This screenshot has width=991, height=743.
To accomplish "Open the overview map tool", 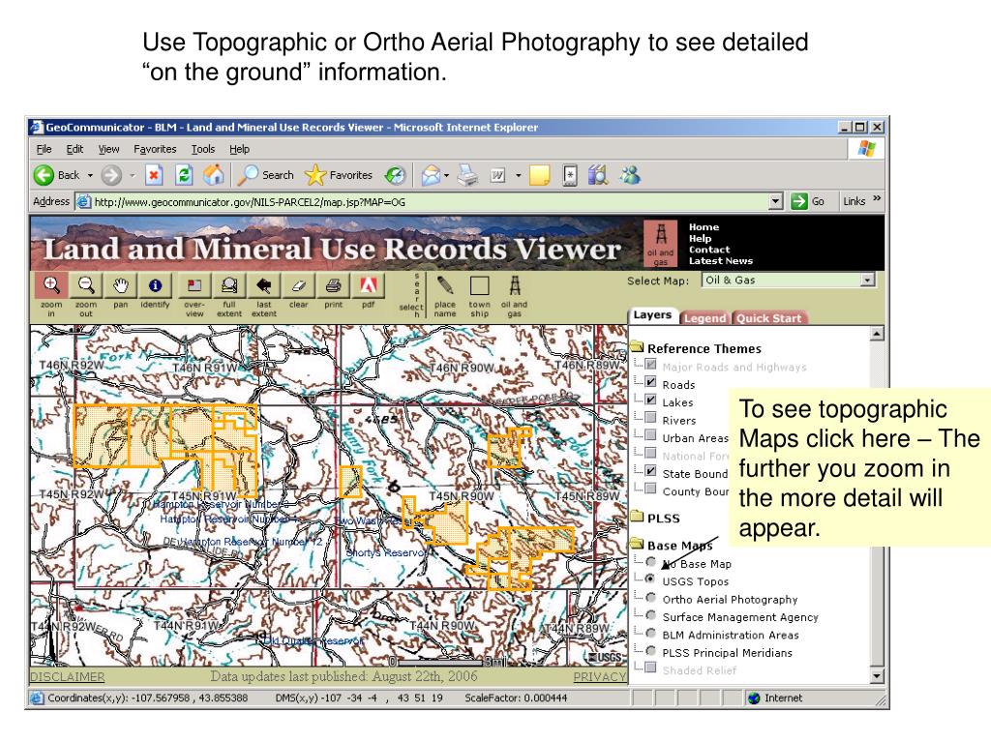I will (x=194, y=286).
